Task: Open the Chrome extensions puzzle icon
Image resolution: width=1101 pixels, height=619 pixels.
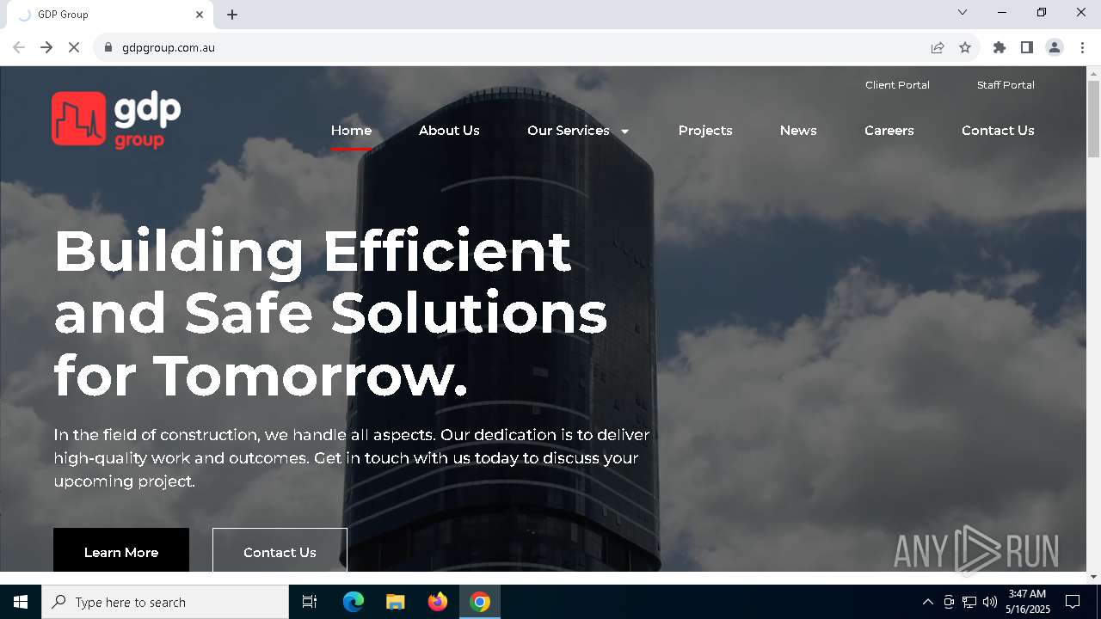Action: coord(1000,47)
